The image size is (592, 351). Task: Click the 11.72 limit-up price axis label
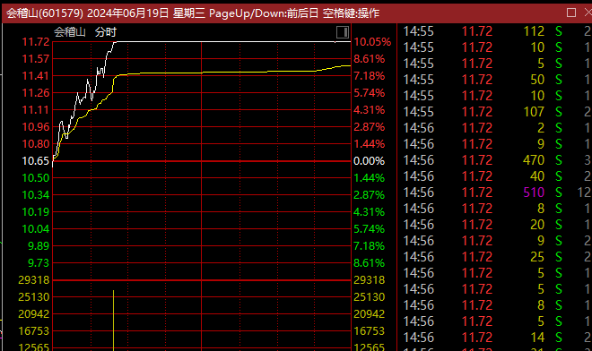coord(36,42)
